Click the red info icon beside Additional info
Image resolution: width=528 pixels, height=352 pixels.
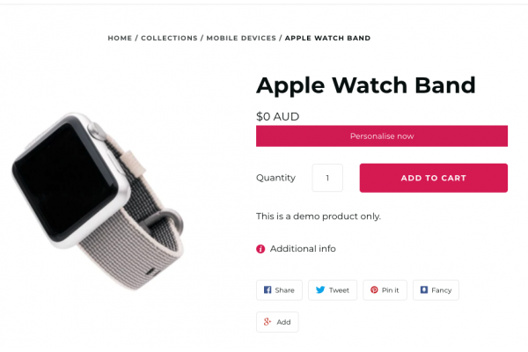pyautogui.click(x=260, y=249)
